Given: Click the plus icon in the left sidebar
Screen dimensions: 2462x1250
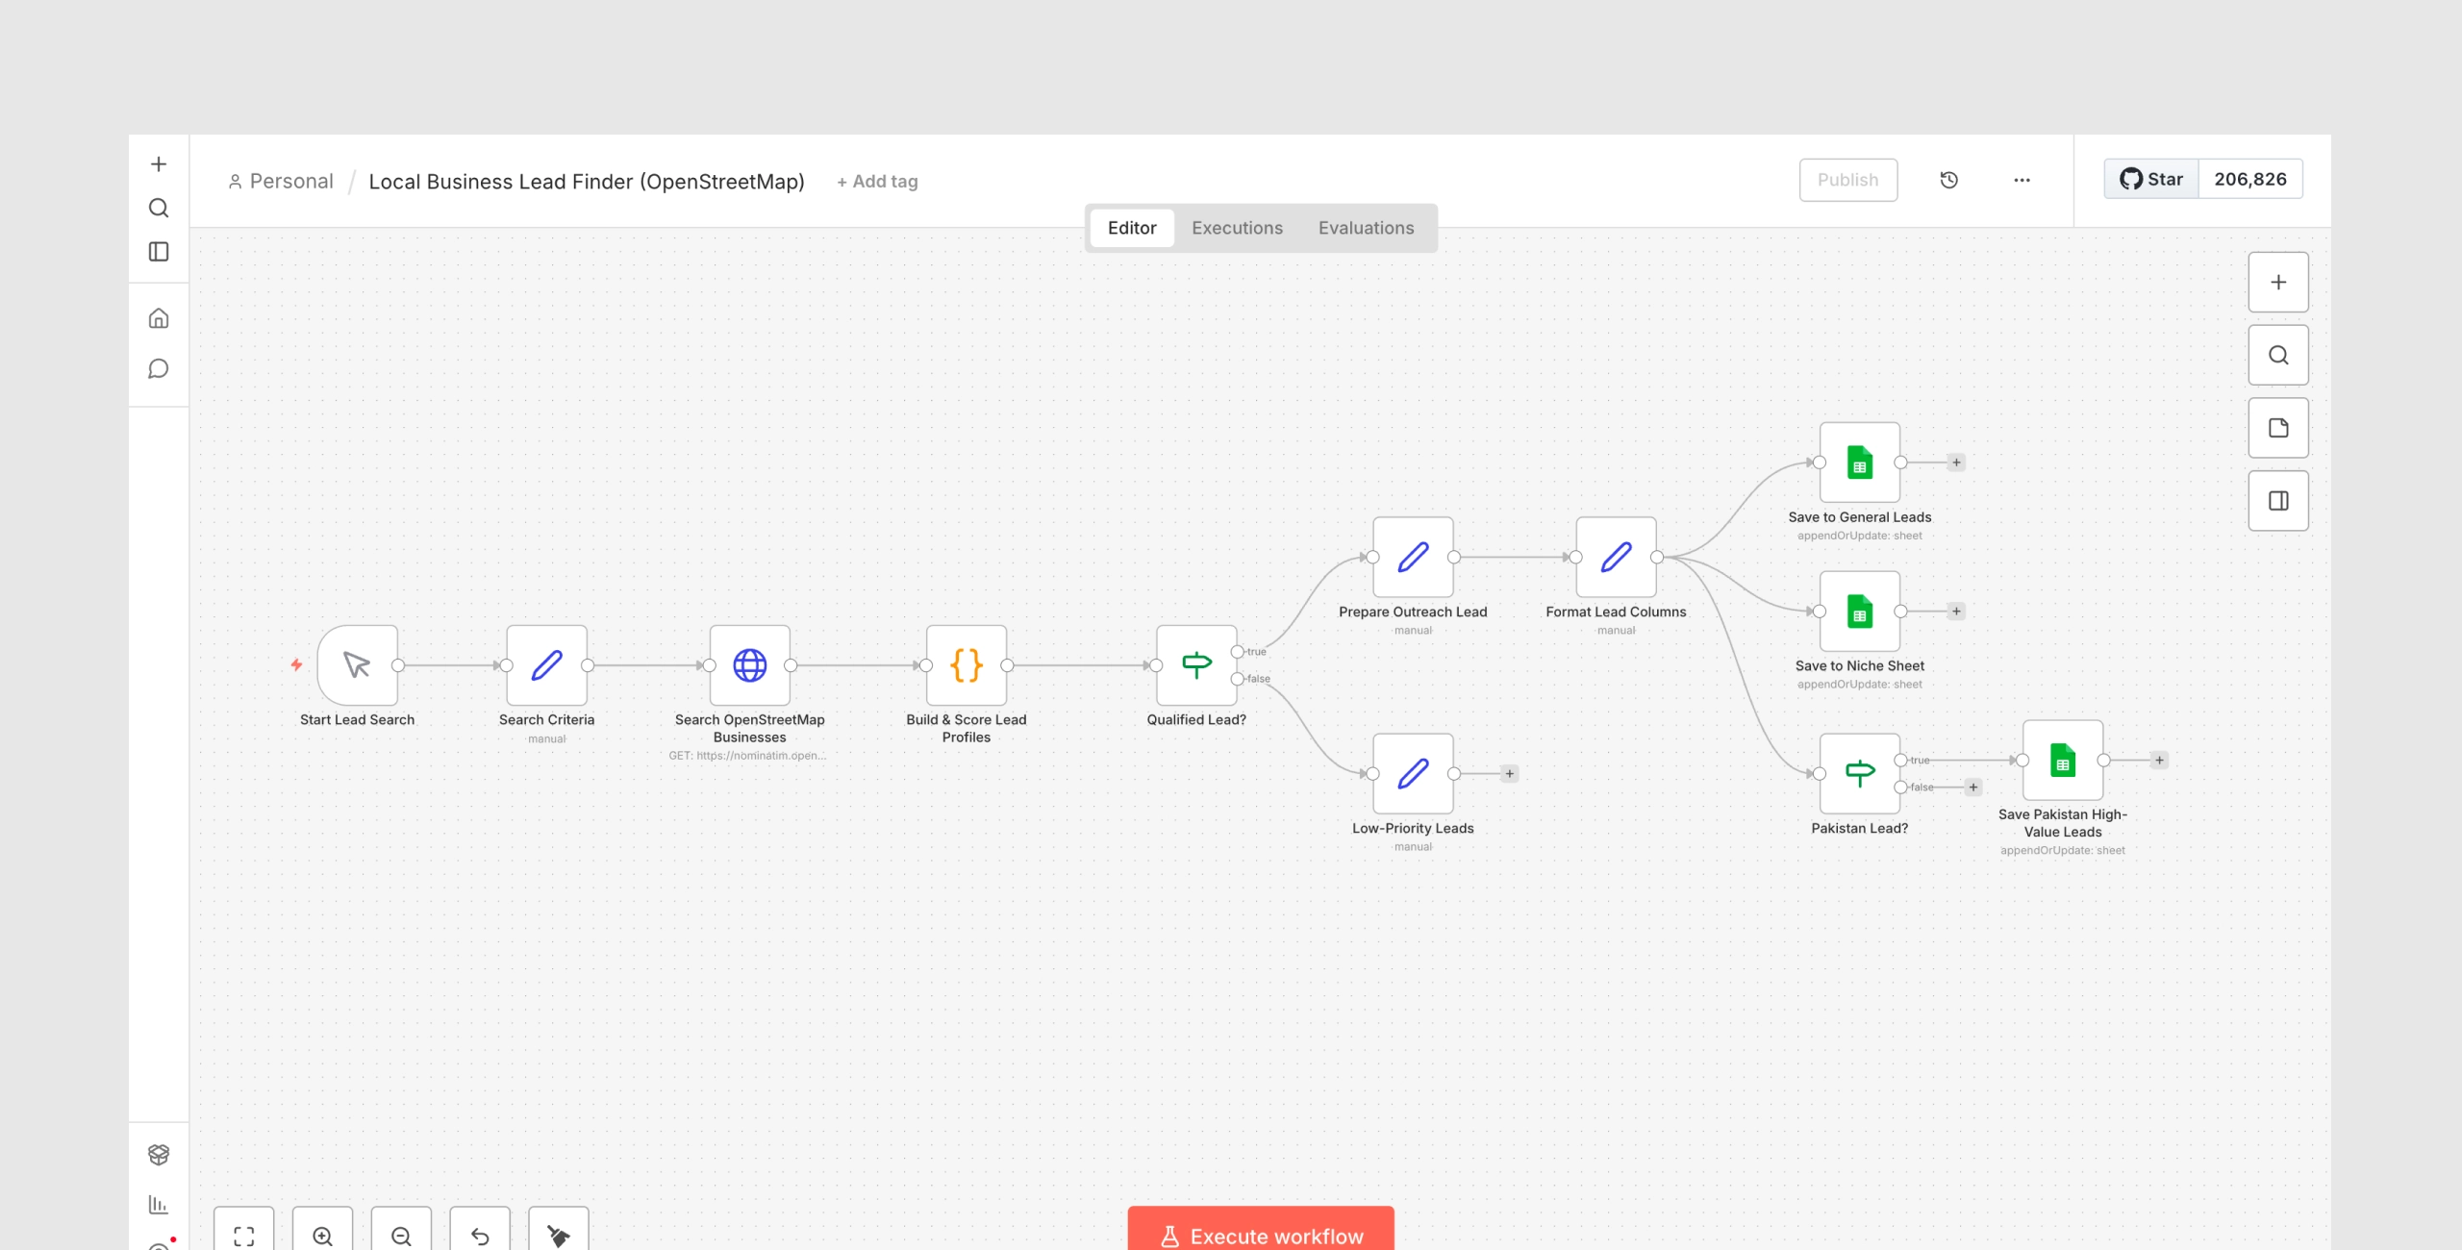Looking at the screenshot, I should tap(159, 164).
